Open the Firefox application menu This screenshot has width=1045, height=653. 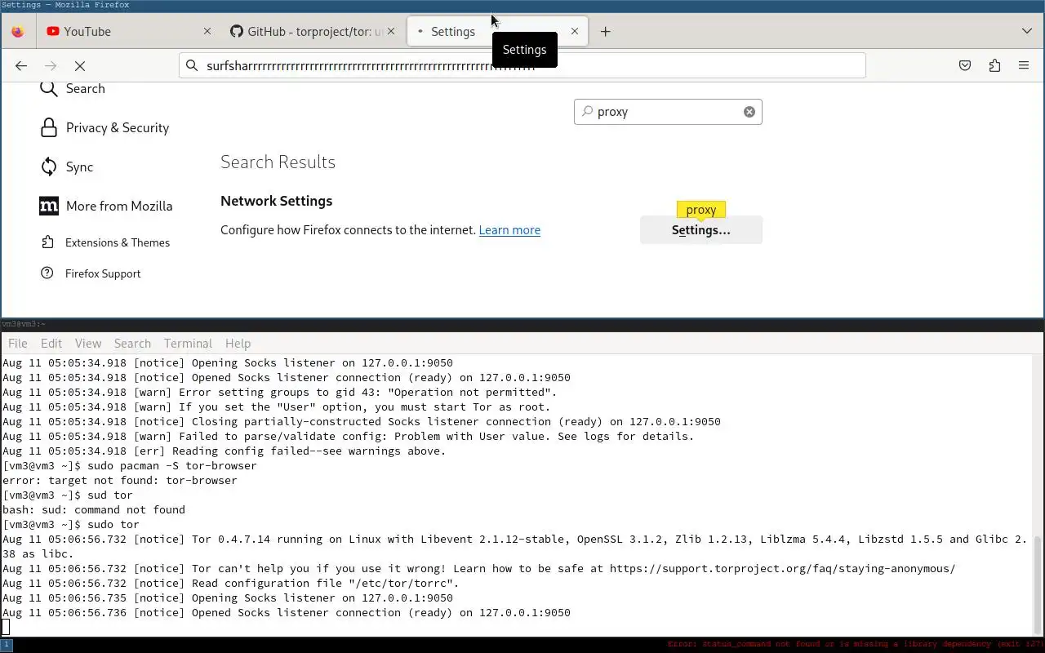coord(1024,66)
